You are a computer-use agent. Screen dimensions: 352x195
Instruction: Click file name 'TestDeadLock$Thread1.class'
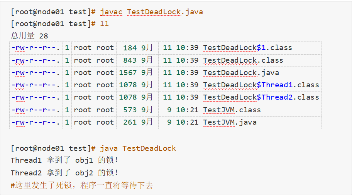[261, 85]
